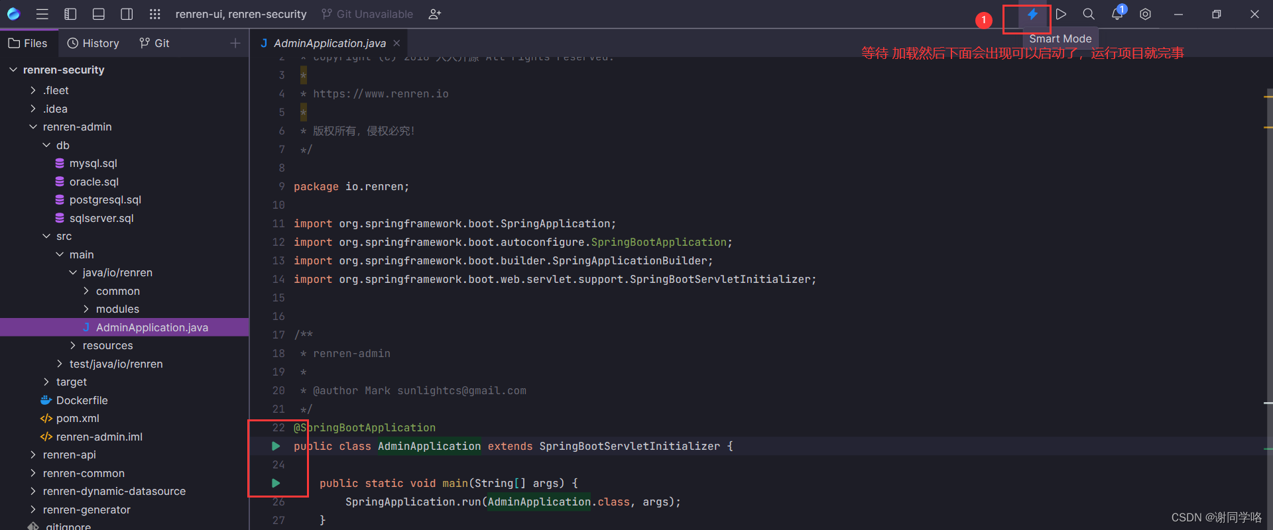Click the renren-ui, renren-security workspace title
Image resolution: width=1273 pixels, height=530 pixels.
241,14
